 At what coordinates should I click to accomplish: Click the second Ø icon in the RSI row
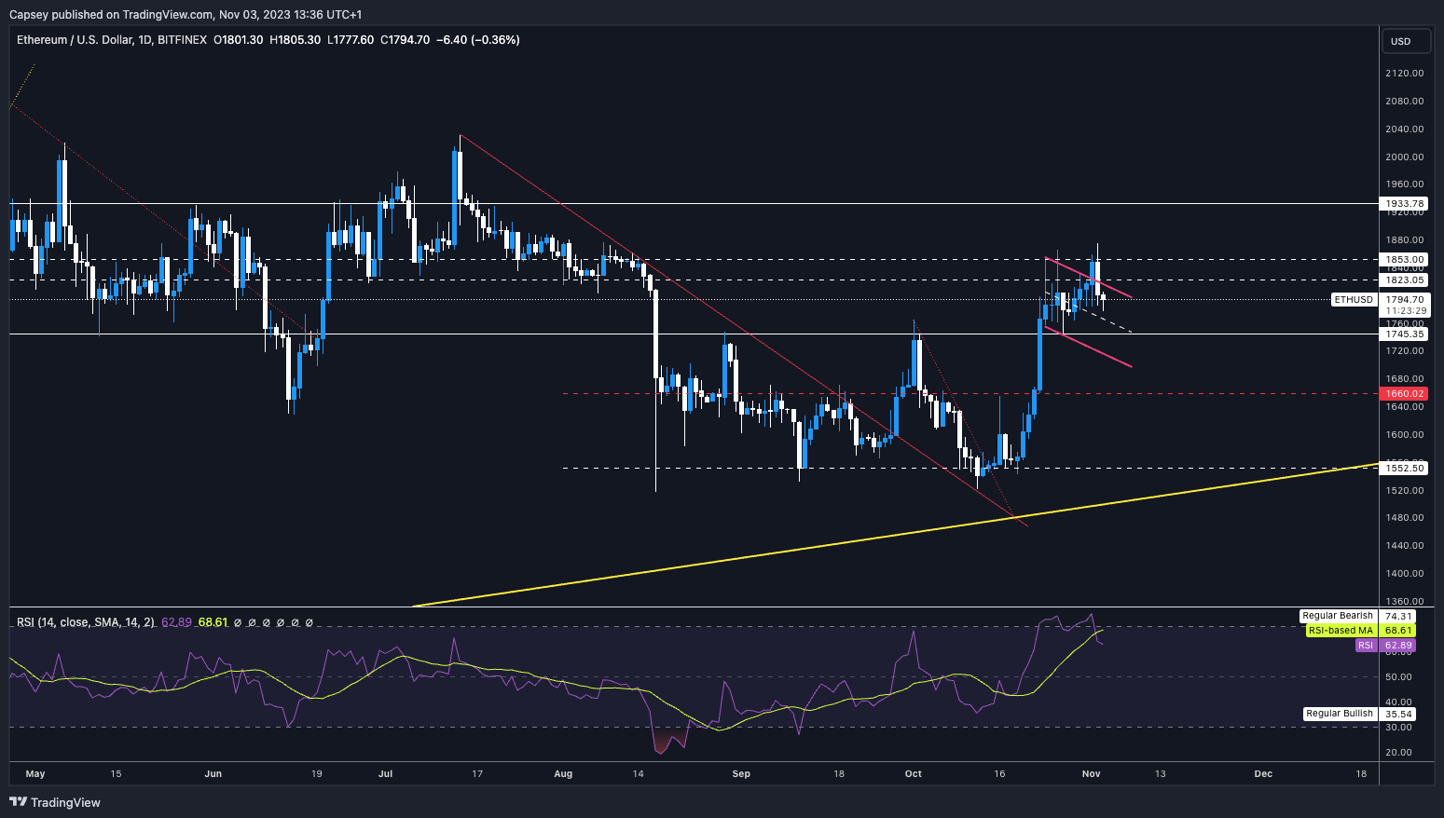252,622
